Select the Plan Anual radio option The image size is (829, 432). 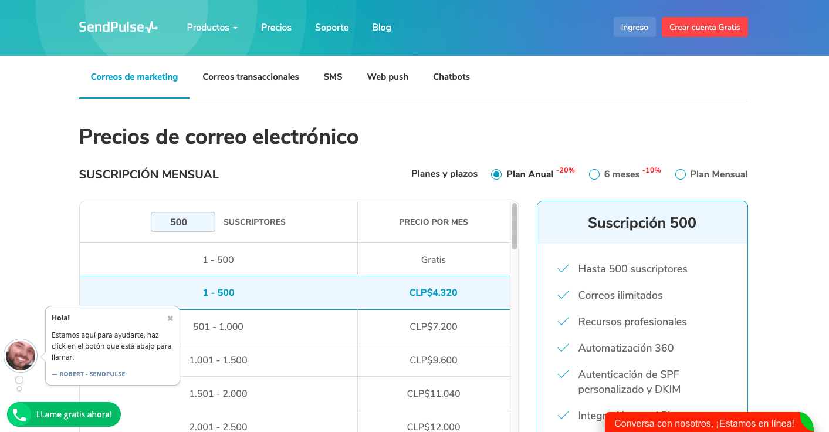pos(496,174)
